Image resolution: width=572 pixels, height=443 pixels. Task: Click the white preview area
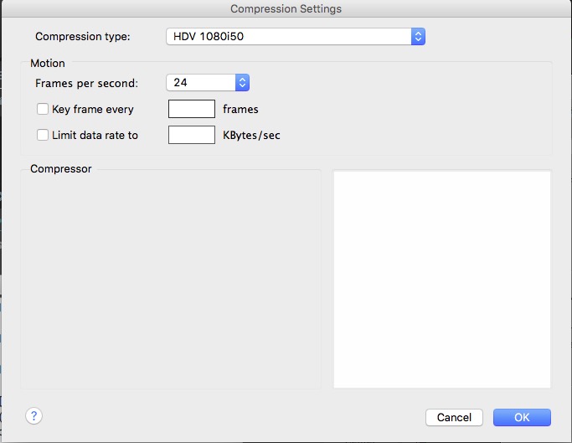(x=442, y=280)
